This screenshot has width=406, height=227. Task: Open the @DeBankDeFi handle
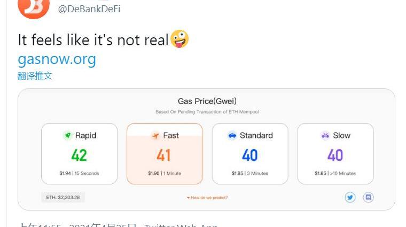tap(89, 9)
